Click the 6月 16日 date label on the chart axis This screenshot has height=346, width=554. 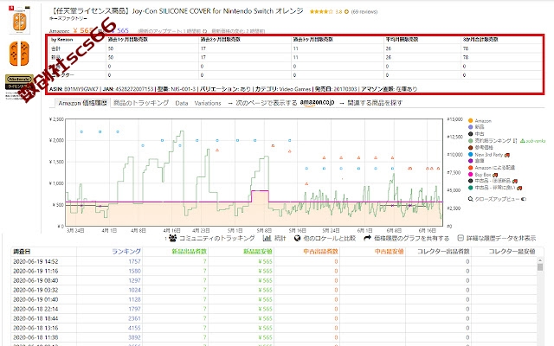(x=427, y=231)
